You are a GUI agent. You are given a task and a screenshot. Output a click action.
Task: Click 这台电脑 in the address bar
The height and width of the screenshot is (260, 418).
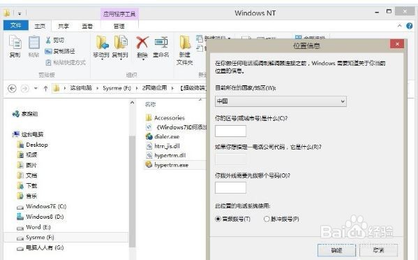[81, 88]
